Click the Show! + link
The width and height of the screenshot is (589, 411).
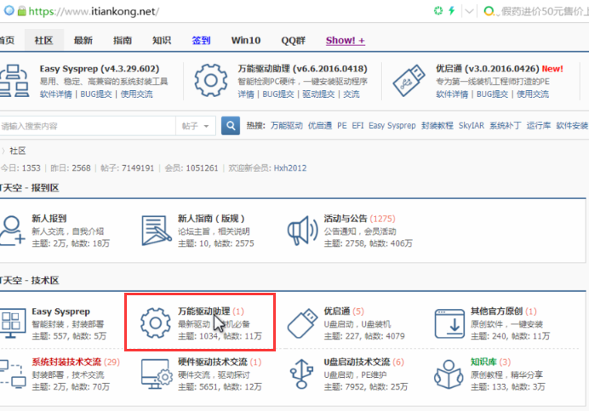345,41
